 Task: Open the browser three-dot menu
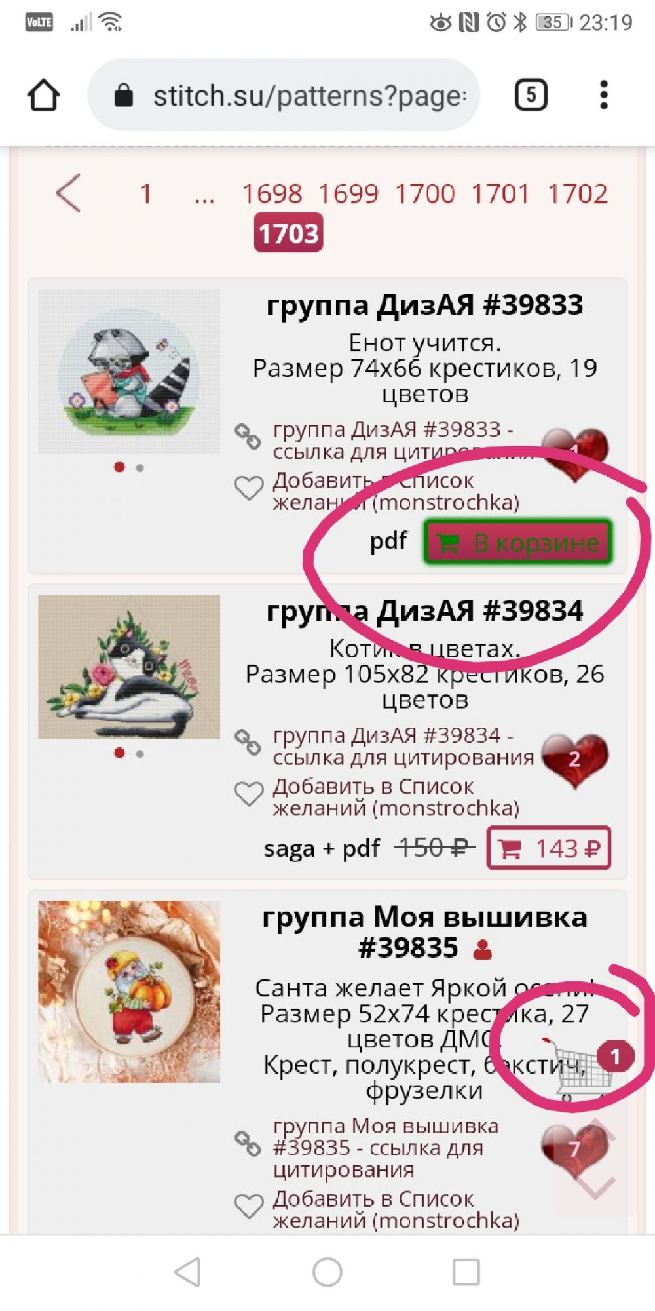coord(604,95)
